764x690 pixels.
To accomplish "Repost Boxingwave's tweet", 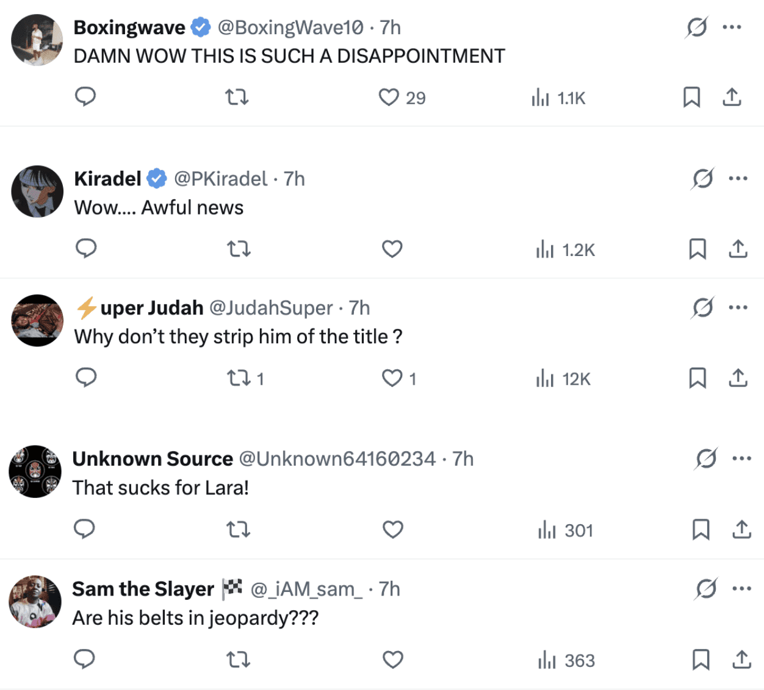I will 237,98.
